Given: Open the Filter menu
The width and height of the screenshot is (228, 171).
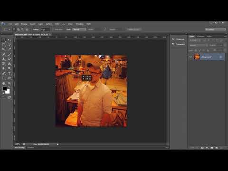Looking at the screenshot, I should [57, 24].
